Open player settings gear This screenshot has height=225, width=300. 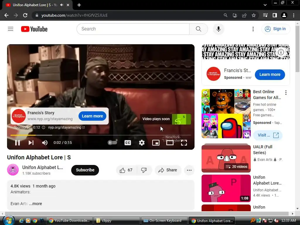[x=142, y=143]
